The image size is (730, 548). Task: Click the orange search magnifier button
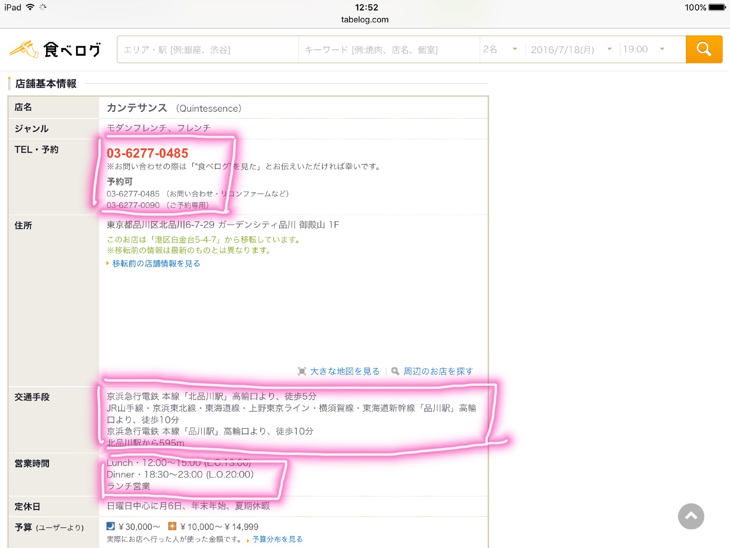[x=703, y=49]
